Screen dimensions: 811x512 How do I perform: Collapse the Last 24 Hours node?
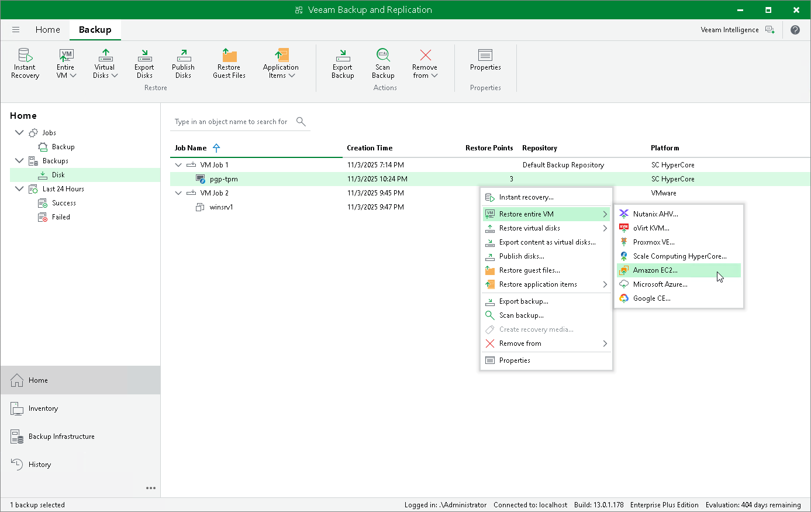tap(19, 189)
